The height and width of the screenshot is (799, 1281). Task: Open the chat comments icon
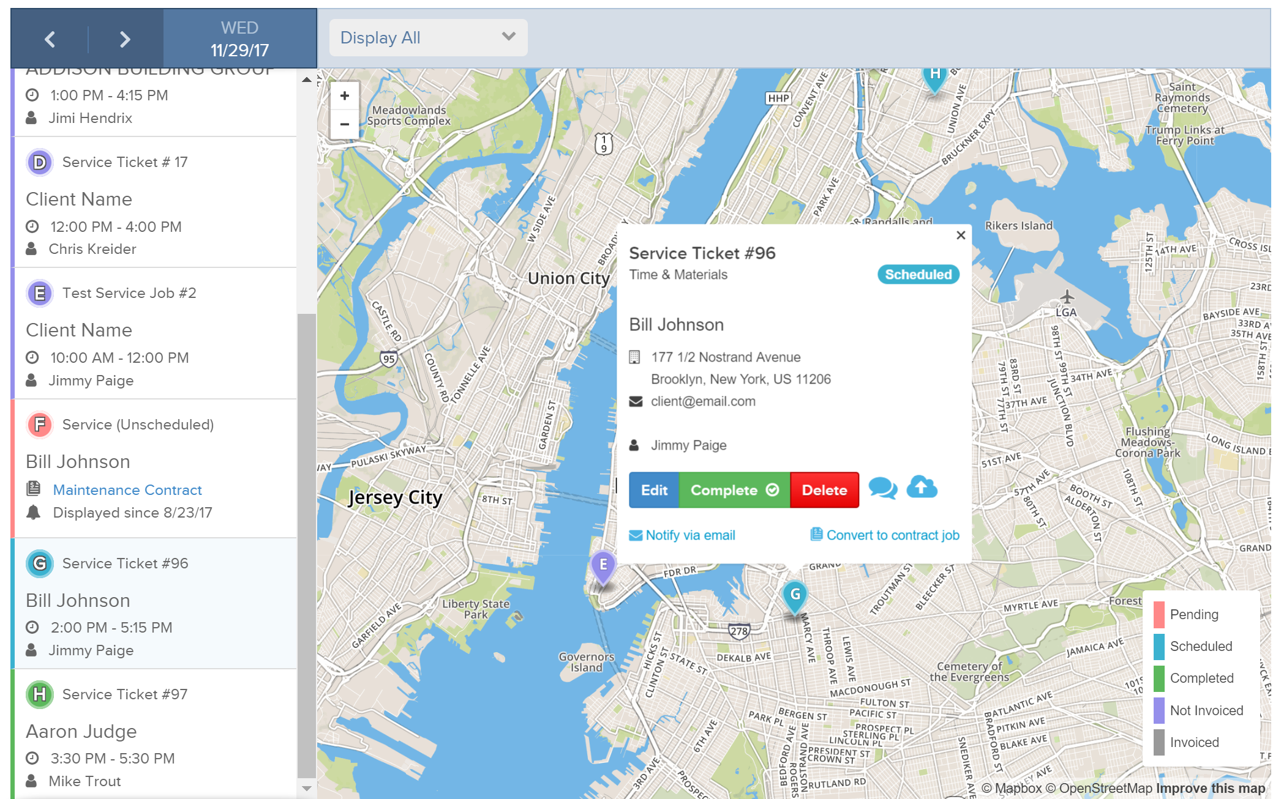tap(883, 488)
